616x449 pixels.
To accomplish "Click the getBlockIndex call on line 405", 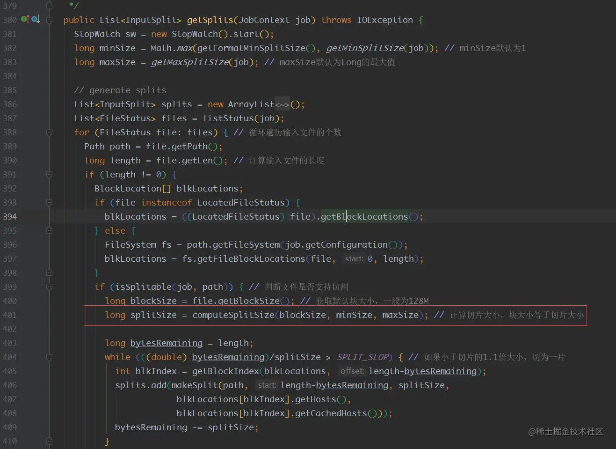I will pos(225,371).
